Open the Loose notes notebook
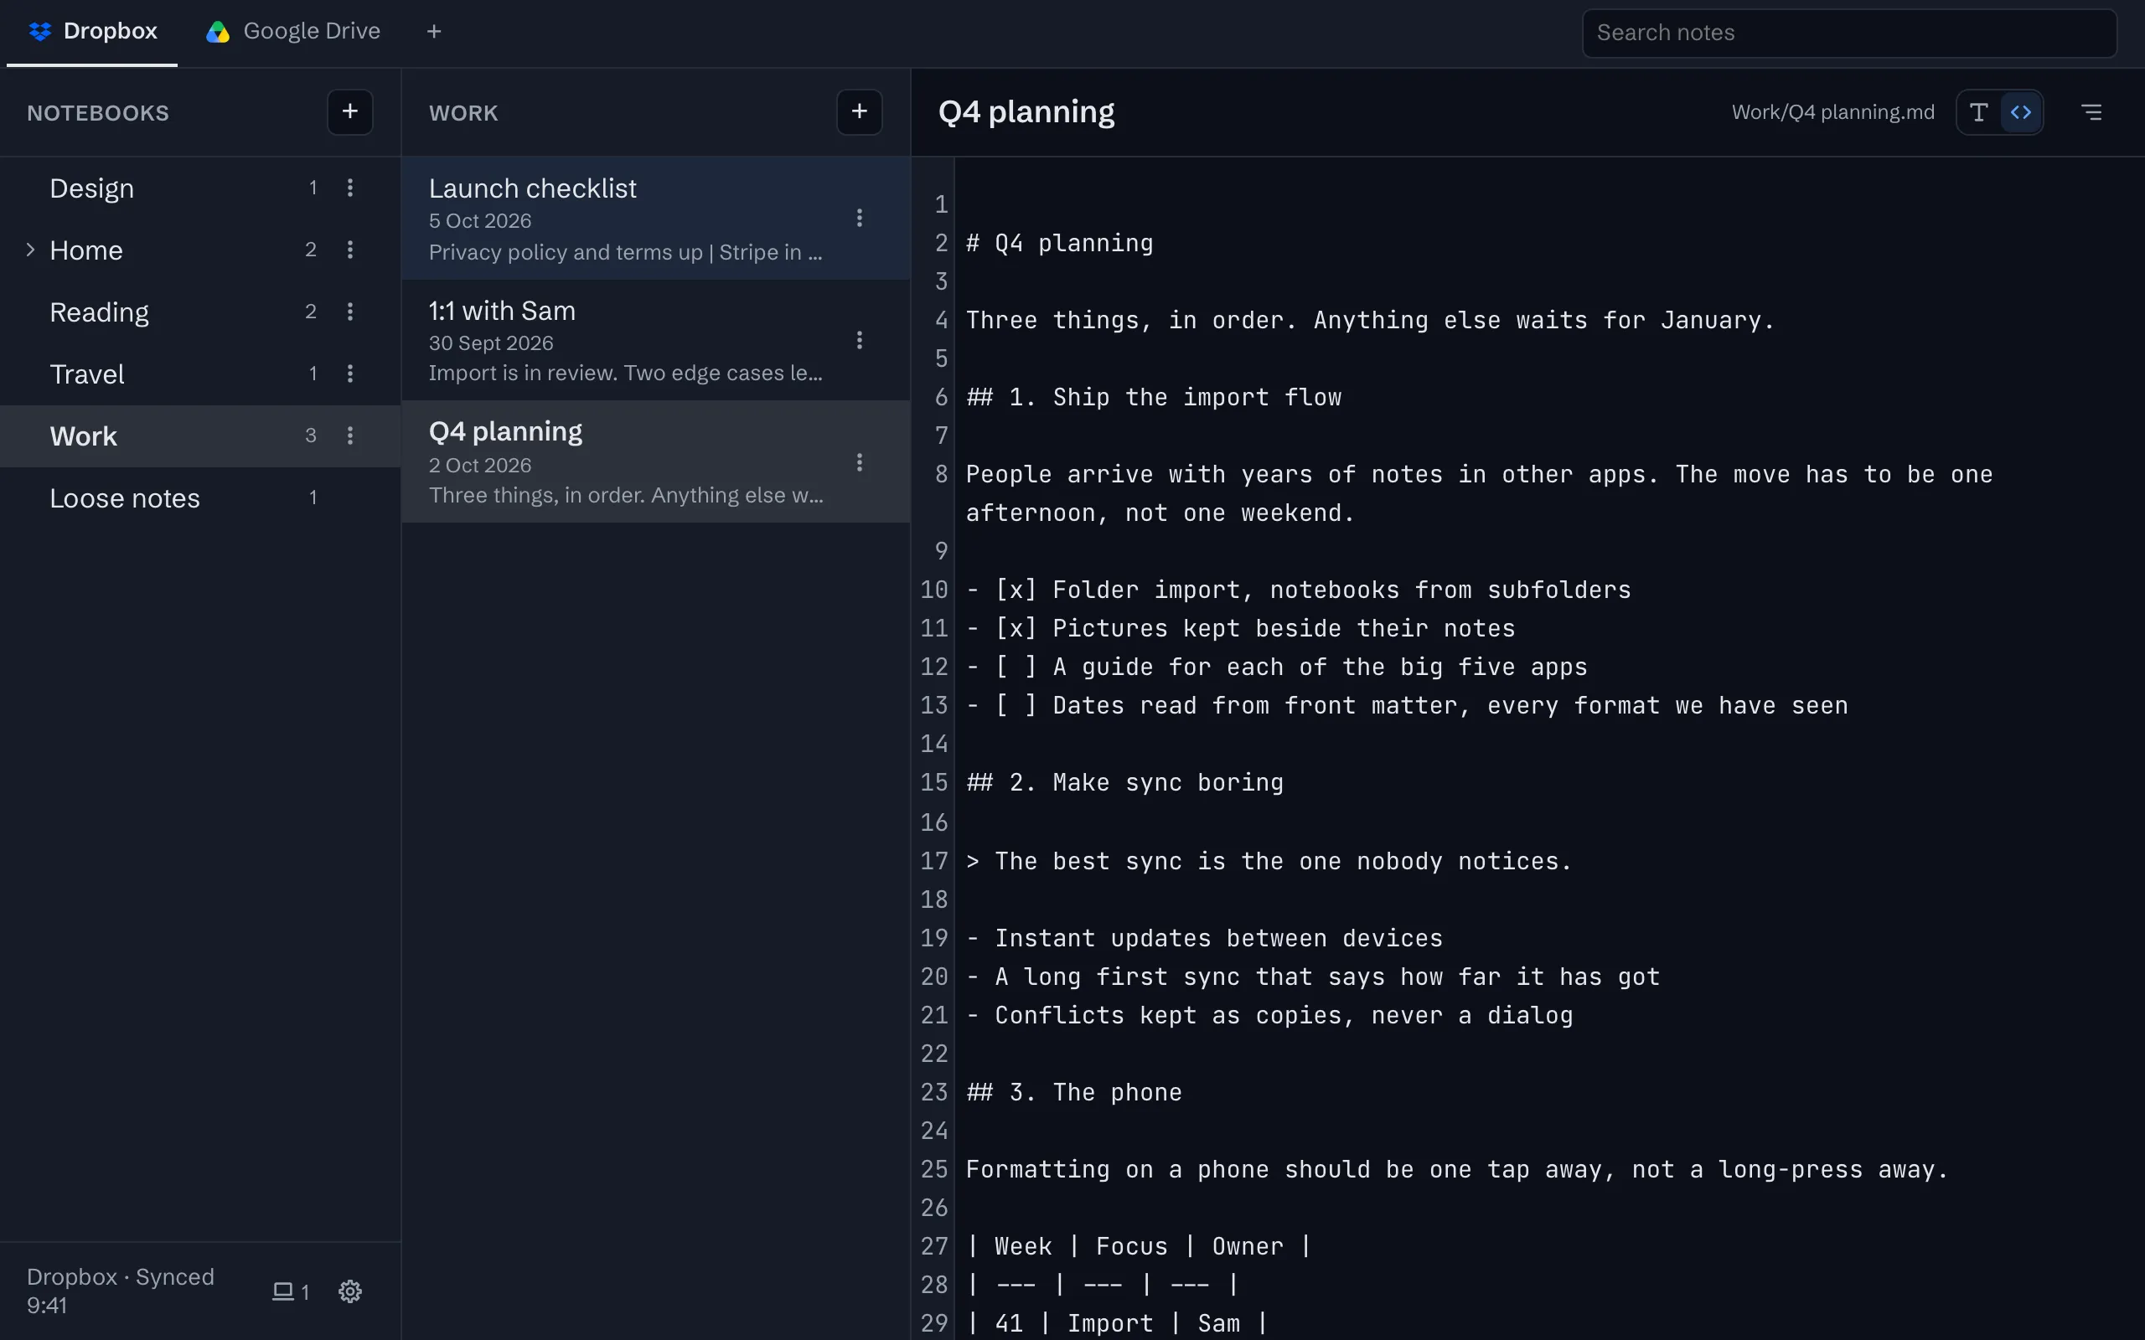 [200, 498]
